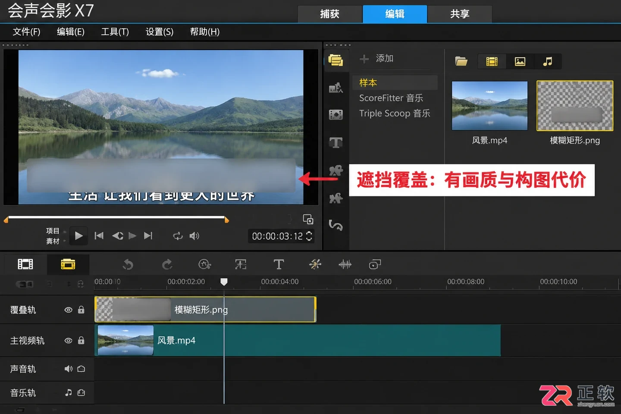Select the Triple Scoop 音乐 folder

click(395, 113)
